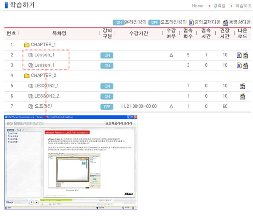The image size is (253, 216).
Task: Open the LESSON2_2 lesson entry
Action: click(47, 96)
